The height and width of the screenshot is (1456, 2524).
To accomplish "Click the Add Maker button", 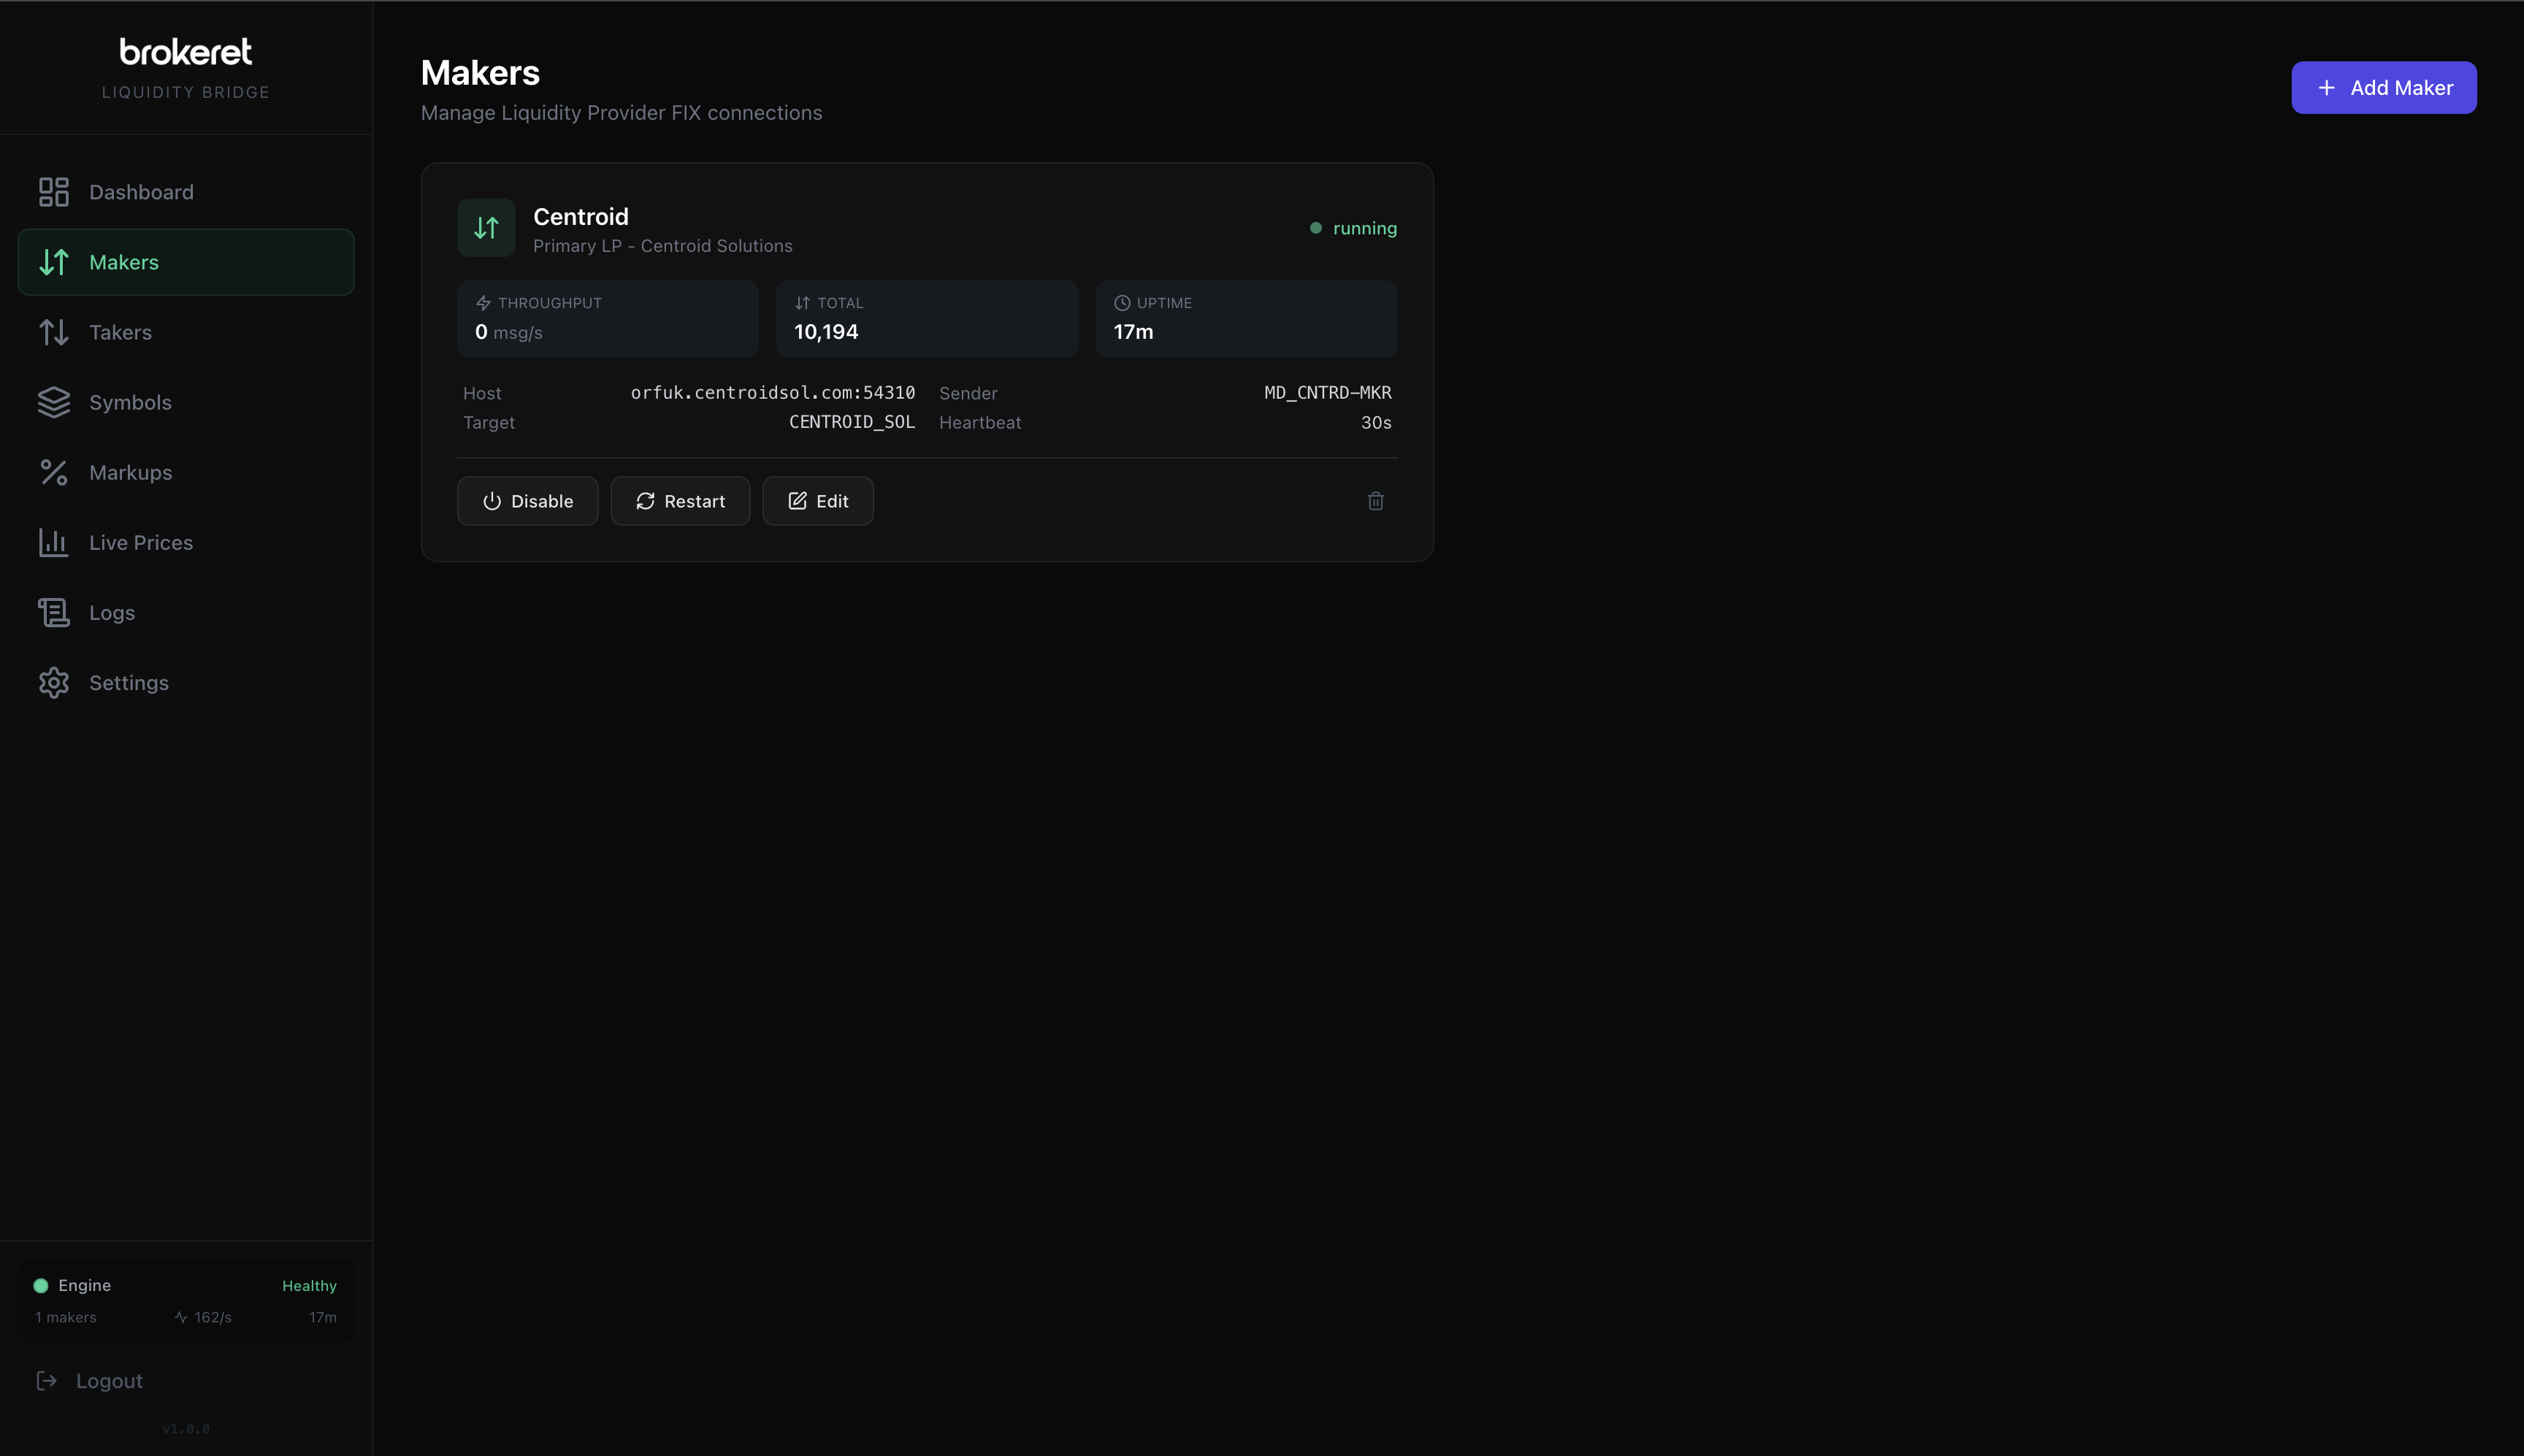I will (2383, 87).
